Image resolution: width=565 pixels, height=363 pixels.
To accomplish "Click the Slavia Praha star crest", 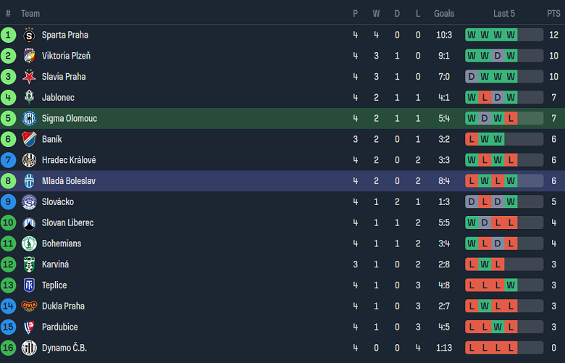I will click(x=29, y=77).
